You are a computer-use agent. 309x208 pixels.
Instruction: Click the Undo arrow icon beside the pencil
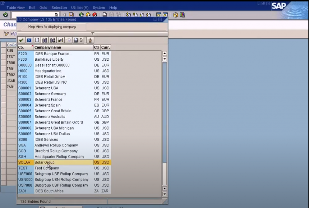(x=14, y=34)
